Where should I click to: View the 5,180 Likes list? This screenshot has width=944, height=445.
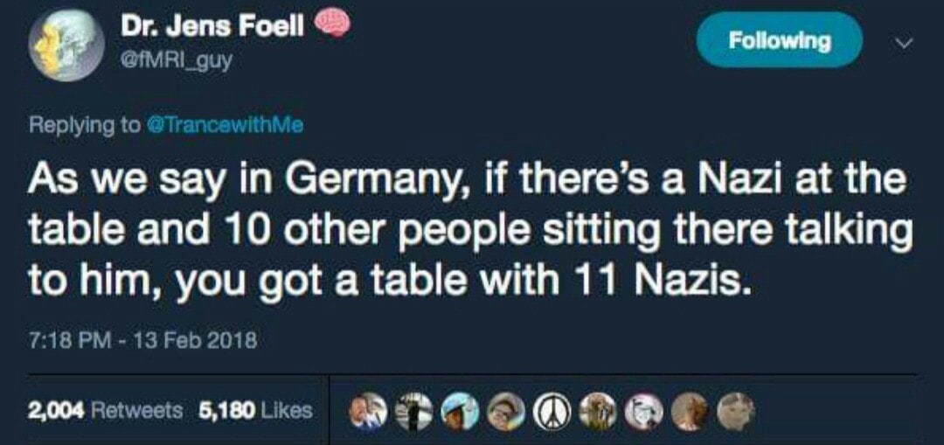tap(254, 409)
